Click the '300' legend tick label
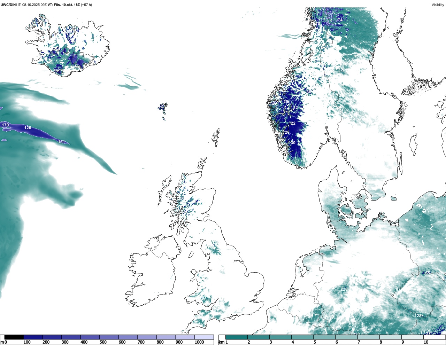 point(65,342)
